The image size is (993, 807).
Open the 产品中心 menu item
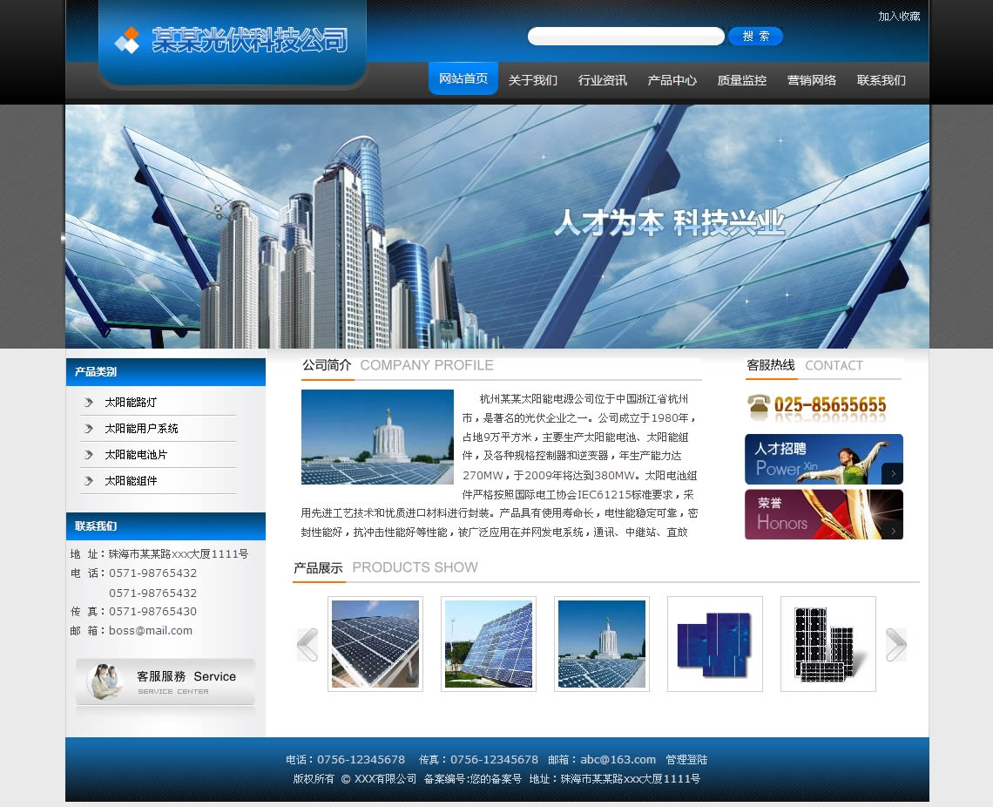pyautogui.click(x=672, y=80)
